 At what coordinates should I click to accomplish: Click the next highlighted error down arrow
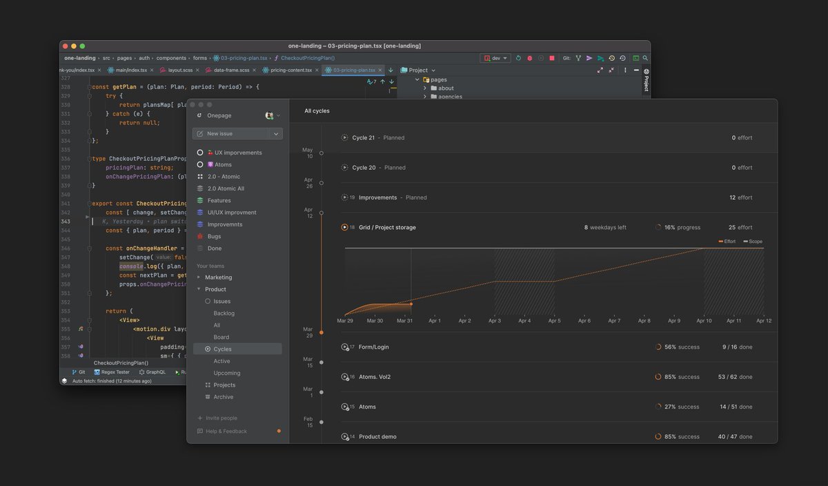coord(391,81)
